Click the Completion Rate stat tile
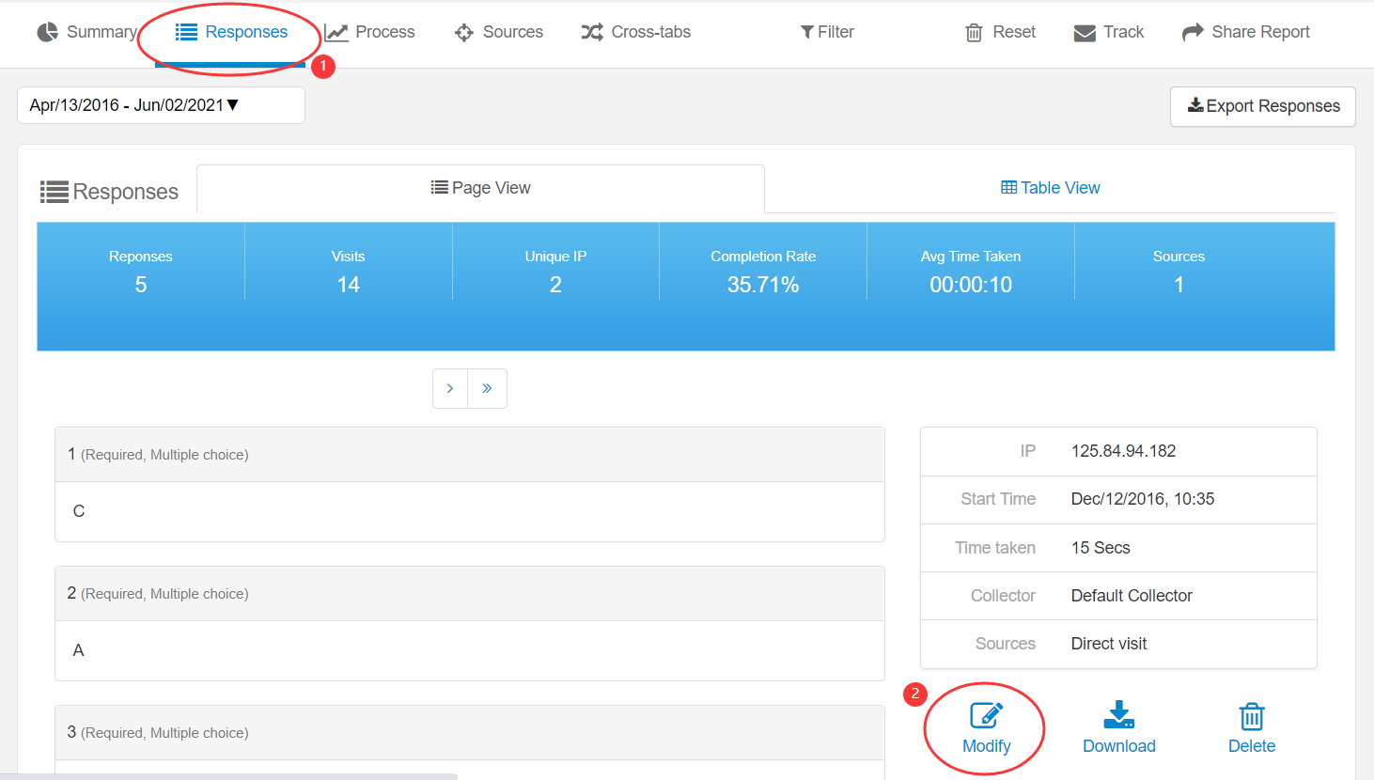1374x780 pixels. [x=762, y=273]
